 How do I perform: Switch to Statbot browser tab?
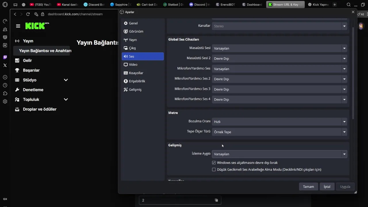tap(173, 5)
